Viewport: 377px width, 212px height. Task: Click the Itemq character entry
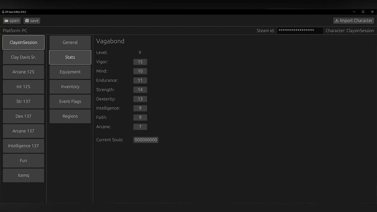[23, 175]
